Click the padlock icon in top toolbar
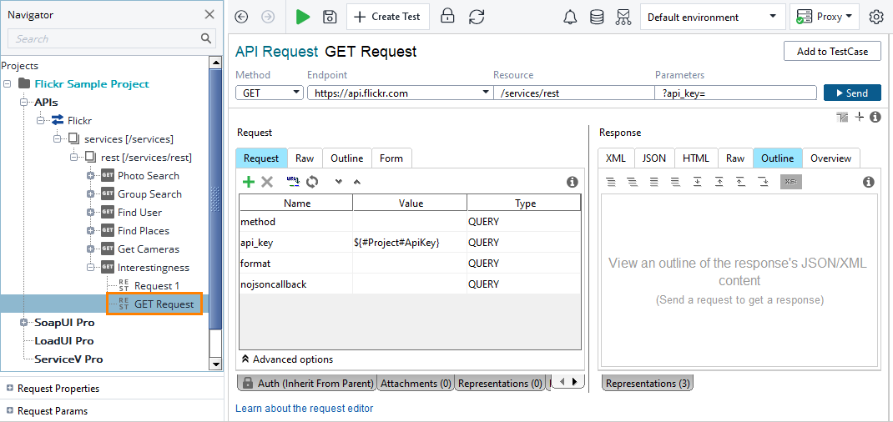 pyautogui.click(x=447, y=17)
